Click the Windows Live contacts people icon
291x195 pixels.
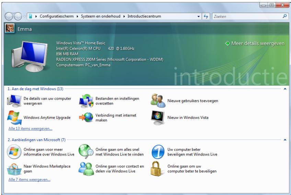pos(86,169)
